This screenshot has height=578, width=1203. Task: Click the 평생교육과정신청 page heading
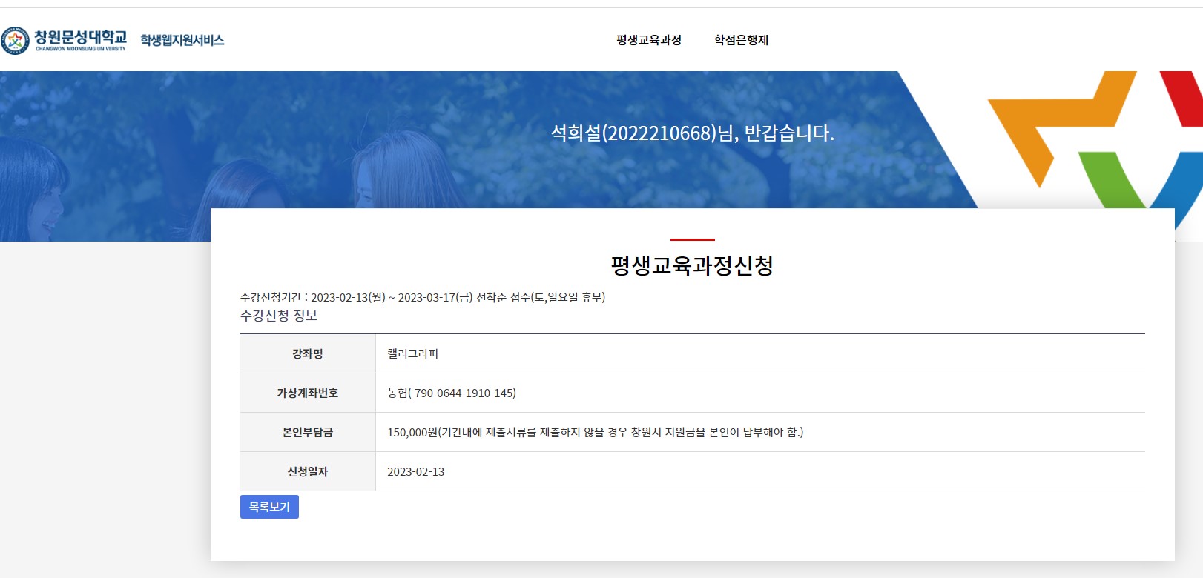click(692, 265)
